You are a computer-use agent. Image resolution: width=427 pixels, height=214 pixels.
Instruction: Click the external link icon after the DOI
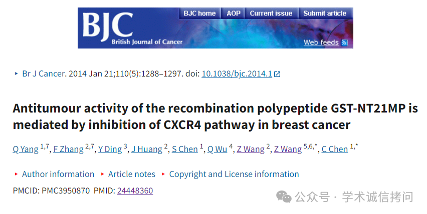click(x=277, y=74)
